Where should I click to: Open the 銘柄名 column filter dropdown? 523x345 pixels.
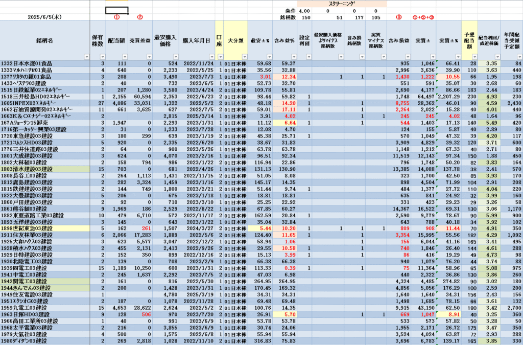(87, 57)
